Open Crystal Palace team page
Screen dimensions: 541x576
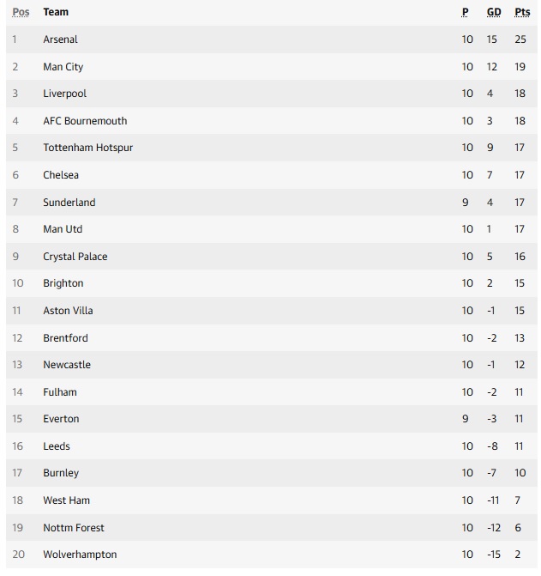pyautogui.click(x=75, y=257)
